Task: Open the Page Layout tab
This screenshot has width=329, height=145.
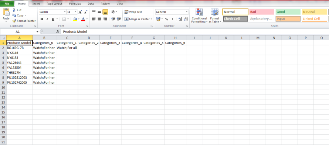Action: [54, 4]
